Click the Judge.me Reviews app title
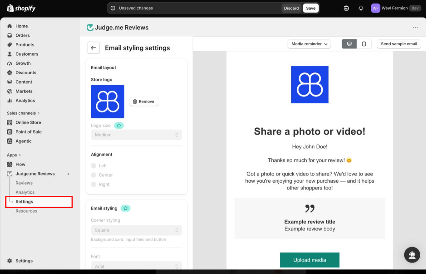 click(122, 27)
